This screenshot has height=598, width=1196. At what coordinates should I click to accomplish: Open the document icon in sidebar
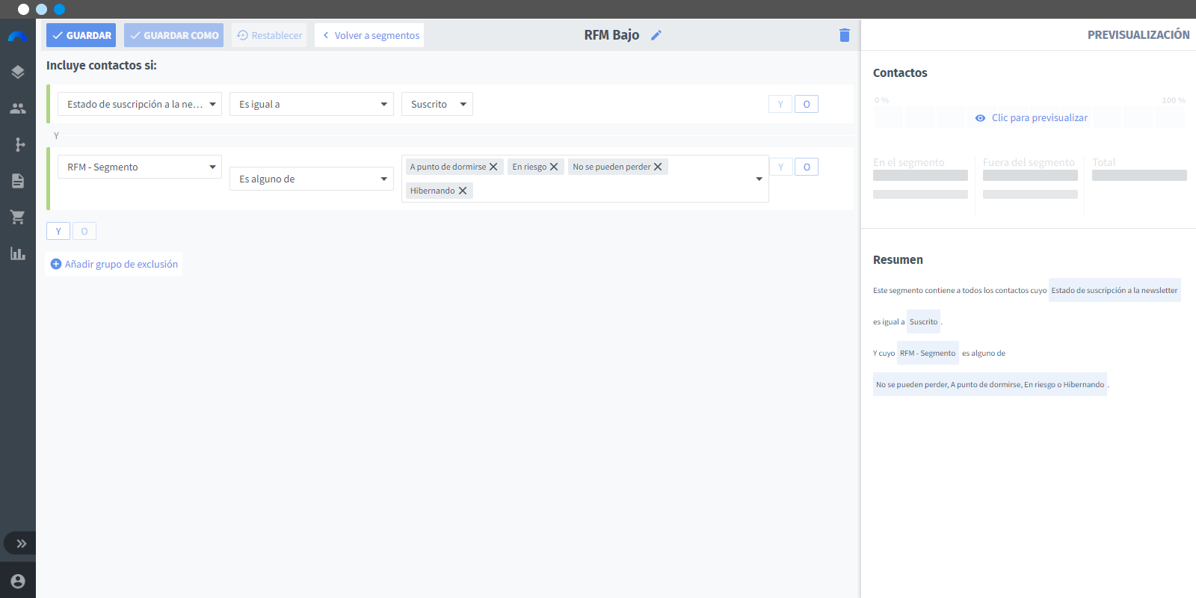point(18,181)
